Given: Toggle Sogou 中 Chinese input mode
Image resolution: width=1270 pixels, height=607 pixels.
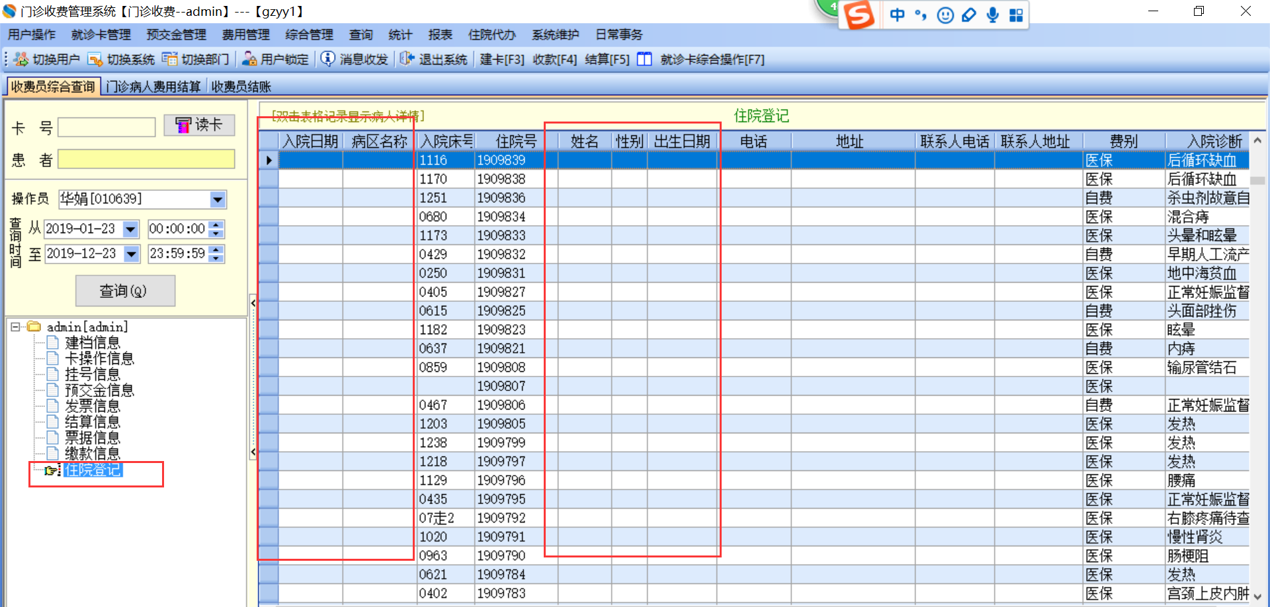Looking at the screenshot, I should click(897, 15).
